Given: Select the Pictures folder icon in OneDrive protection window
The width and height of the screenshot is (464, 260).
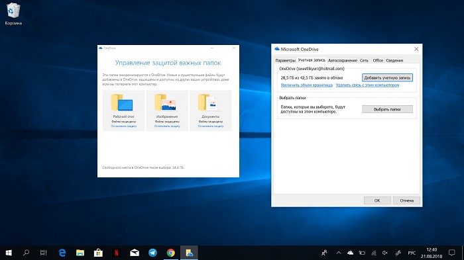Looking at the screenshot, I should (x=166, y=103).
